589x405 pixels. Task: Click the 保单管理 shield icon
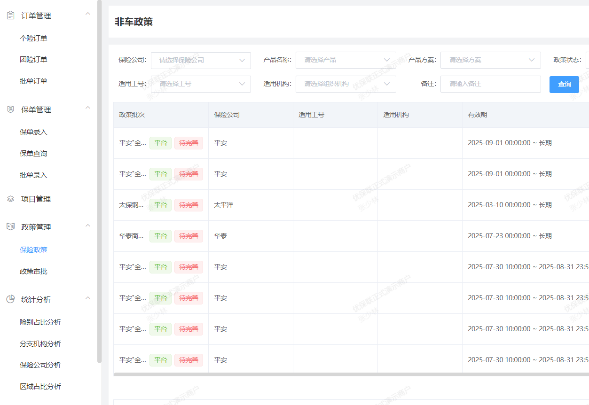(10, 109)
